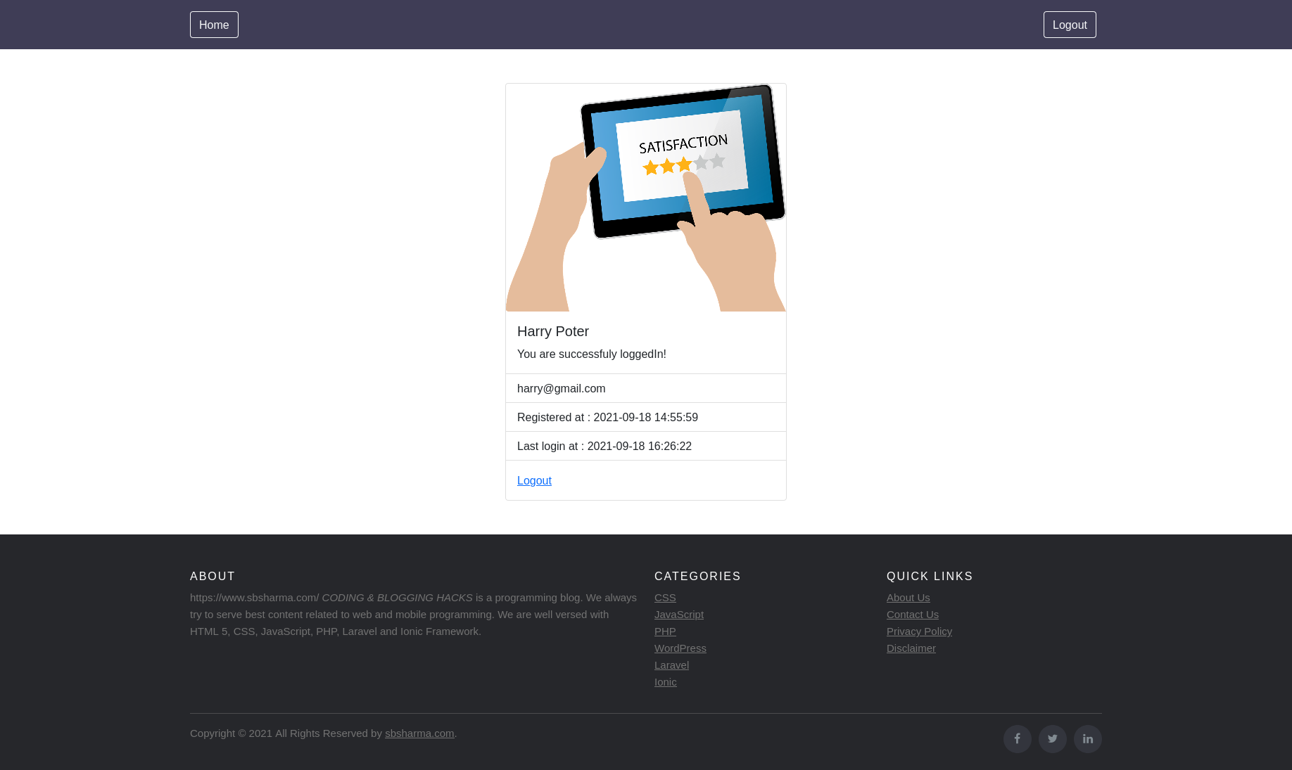Screen dimensions: 1292x770
Task: Open the PHP category link
Action: pyautogui.click(x=664, y=631)
